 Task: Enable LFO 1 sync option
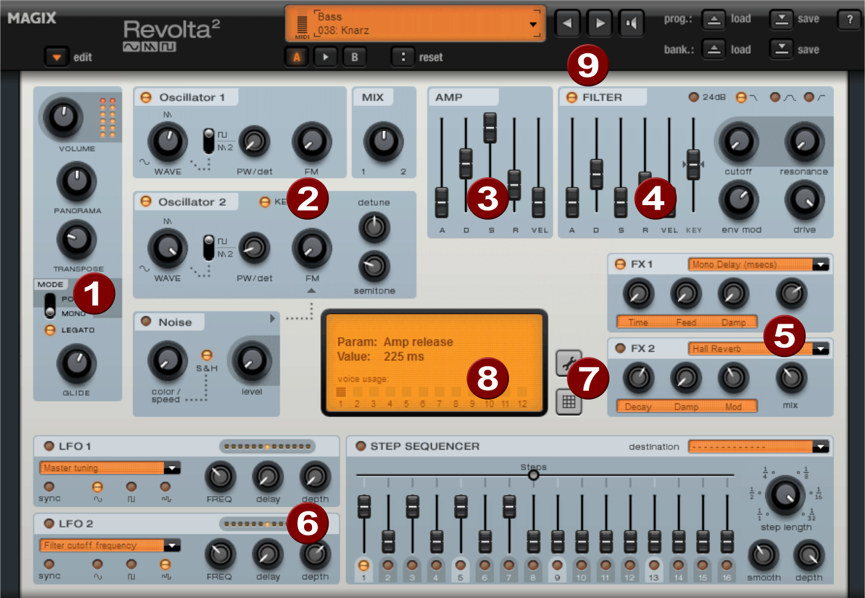tap(49, 487)
